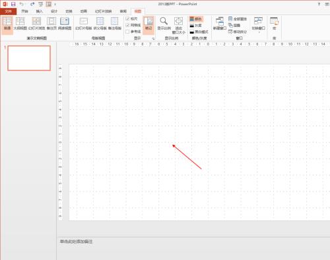Open Slide Sorter view (幻灯片浏览)
330x260 pixels.
pyautogui.click(x=36, y=24)
